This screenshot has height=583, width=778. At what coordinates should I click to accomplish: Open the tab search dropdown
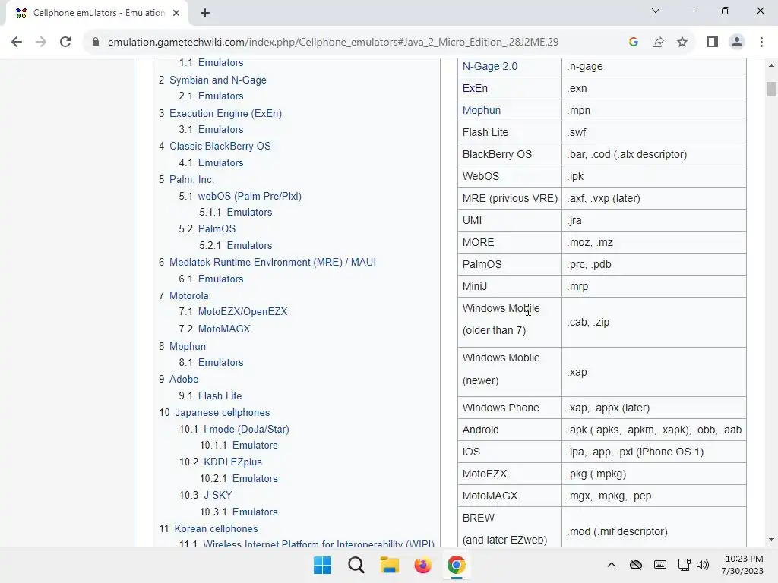(656, 11)
